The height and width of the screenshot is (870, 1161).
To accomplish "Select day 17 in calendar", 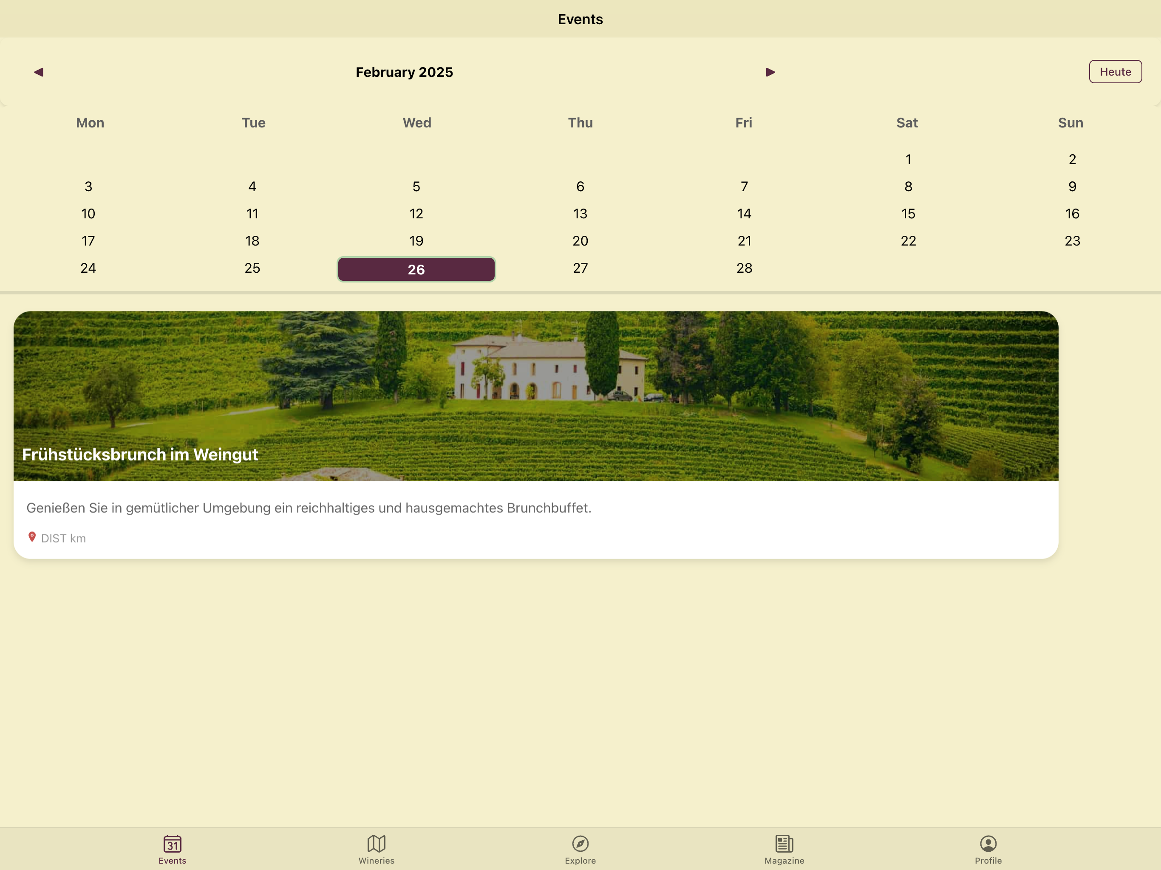I will click(x=88, y=241).
